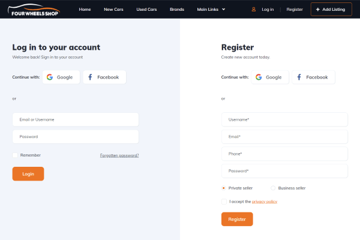Viewport: 360px width, 240px height.
Task: Choose the Business seller radio option
Action: point(274,188)
